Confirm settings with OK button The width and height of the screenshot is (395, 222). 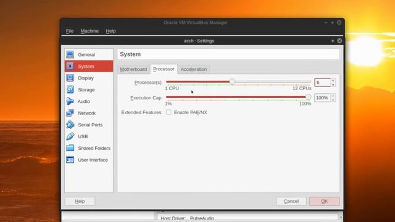click(x=325, y=201)
